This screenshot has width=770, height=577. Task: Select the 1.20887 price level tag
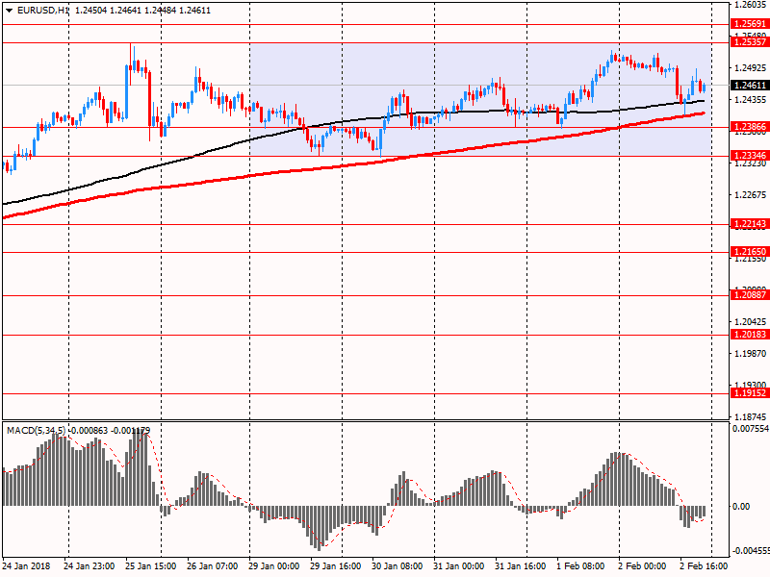pyautogui.click(x=749, y=296)
